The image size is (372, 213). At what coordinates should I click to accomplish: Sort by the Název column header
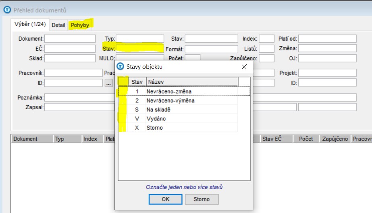coord(192,82)
